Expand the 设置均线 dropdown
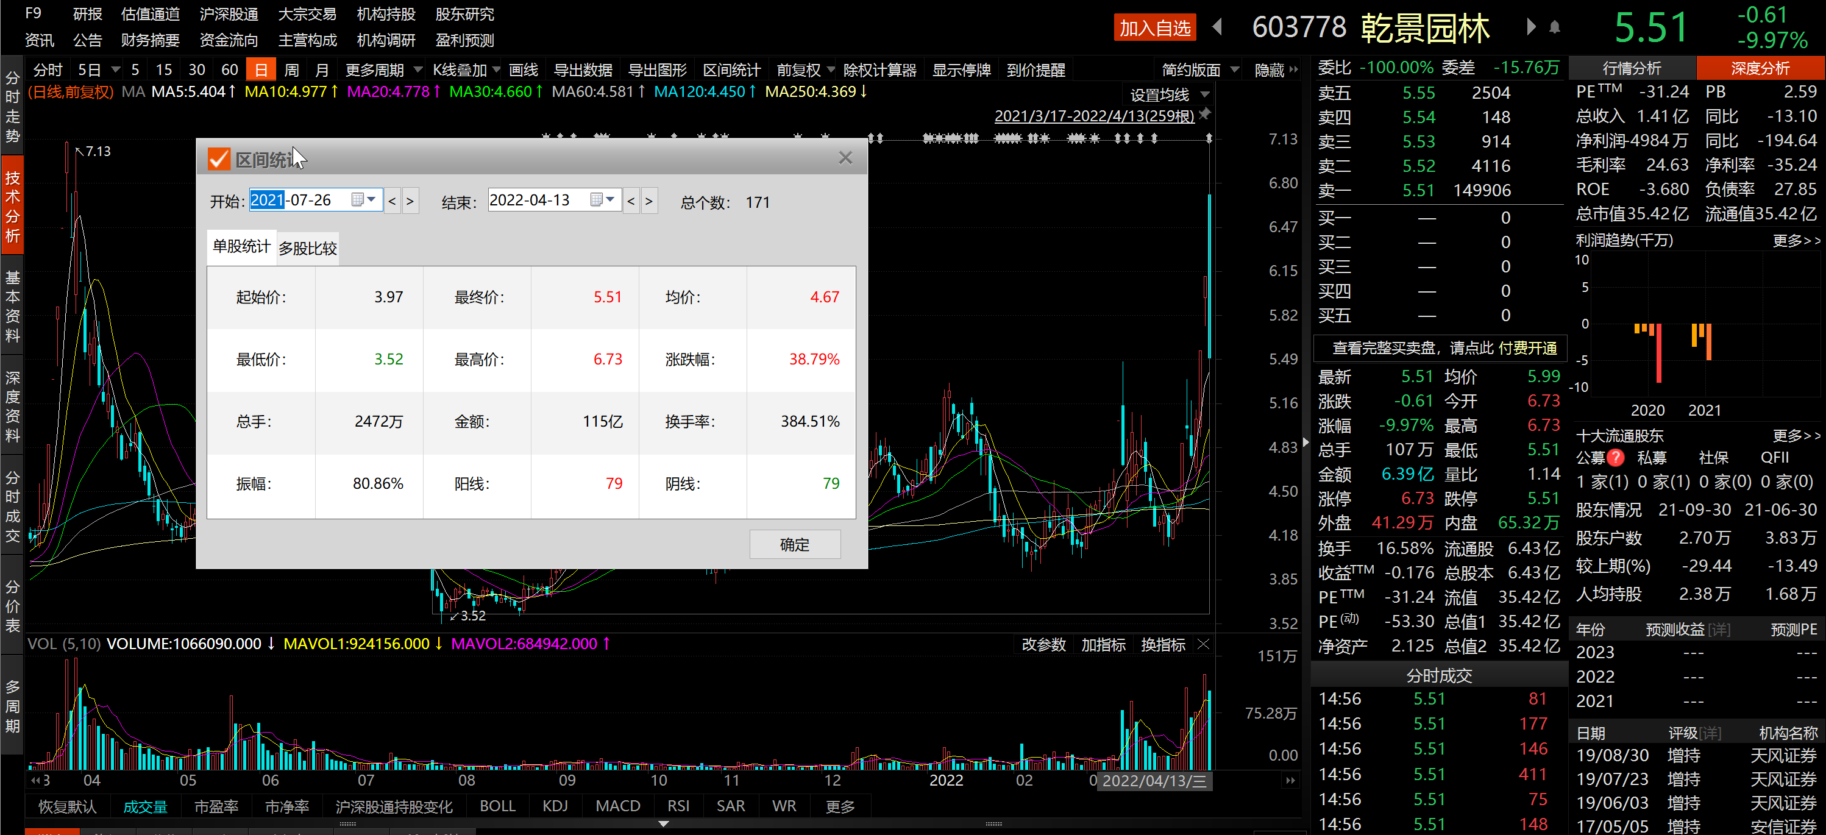The image size is (1826, 835). pos(1204,94)
